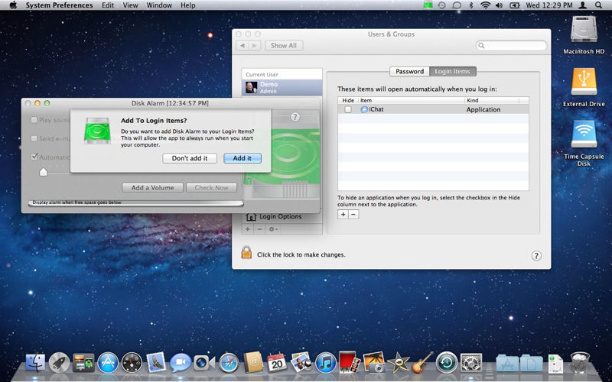Image resolution: width=612 pixels, height=382 pixels.
Task: Click the lock icon to make changes
Action: click(x=246, y=253)
